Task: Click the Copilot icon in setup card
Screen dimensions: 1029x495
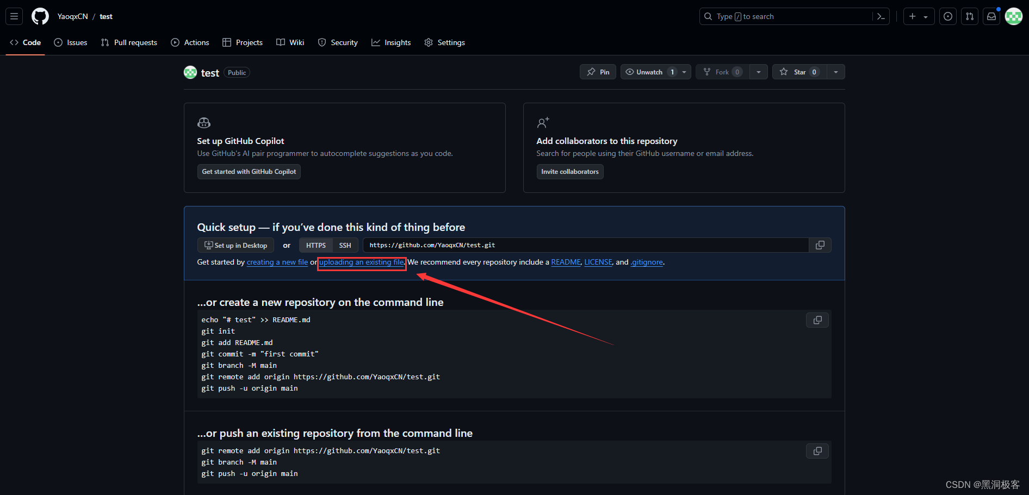Action: pyautogui.click(x=204, y=123)
